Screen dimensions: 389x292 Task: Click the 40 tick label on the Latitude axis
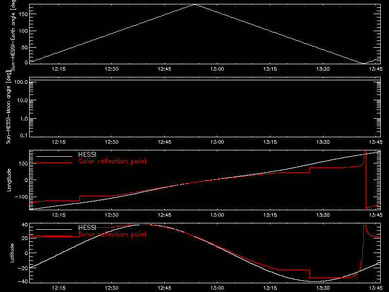(x=25, y=225)
